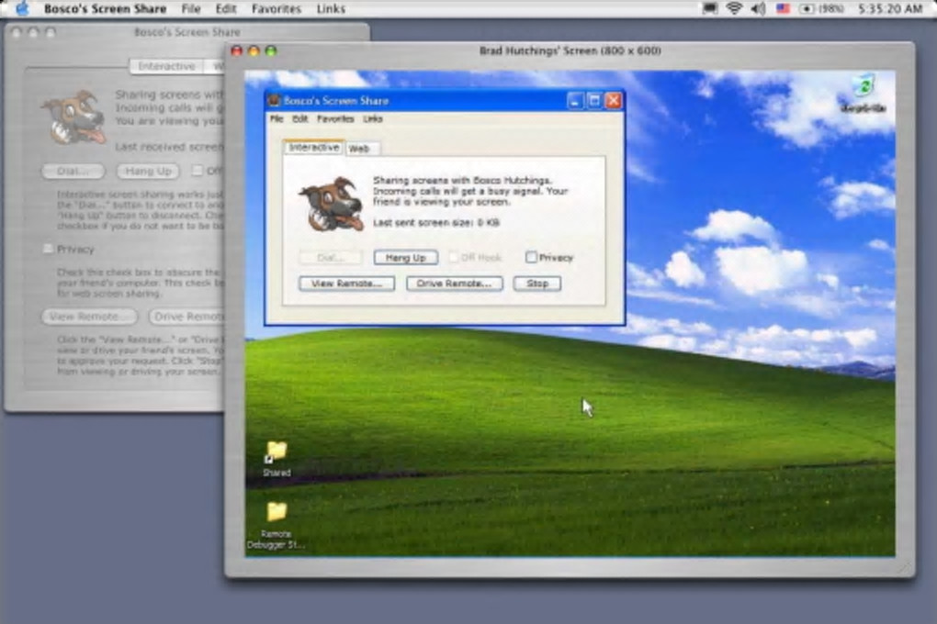The width and height of the screenshot is (937, 624).
Task: Click the menu bar clock showing 5:35:20 AM
Action: click(890, 9)
